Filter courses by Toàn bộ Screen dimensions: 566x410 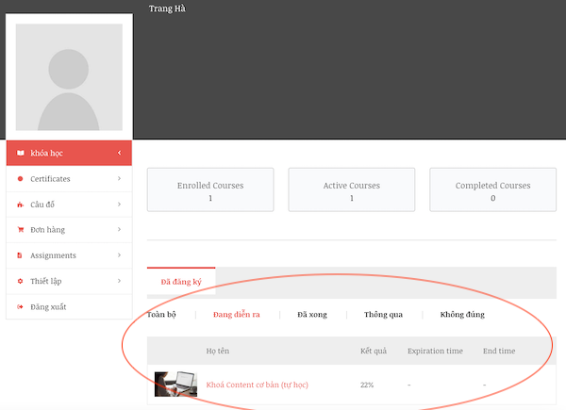tap(161, 315)
